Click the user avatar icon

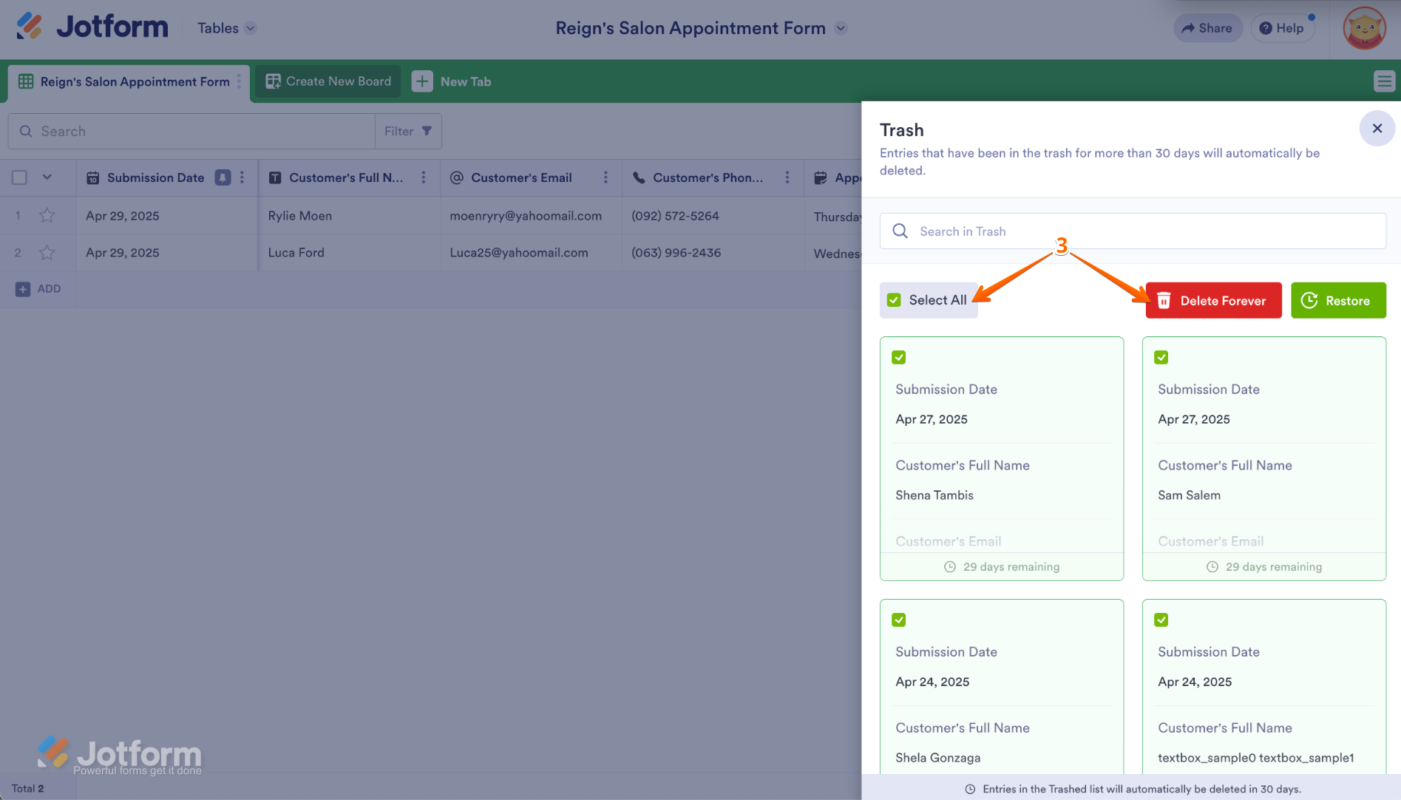point(1364,28)
